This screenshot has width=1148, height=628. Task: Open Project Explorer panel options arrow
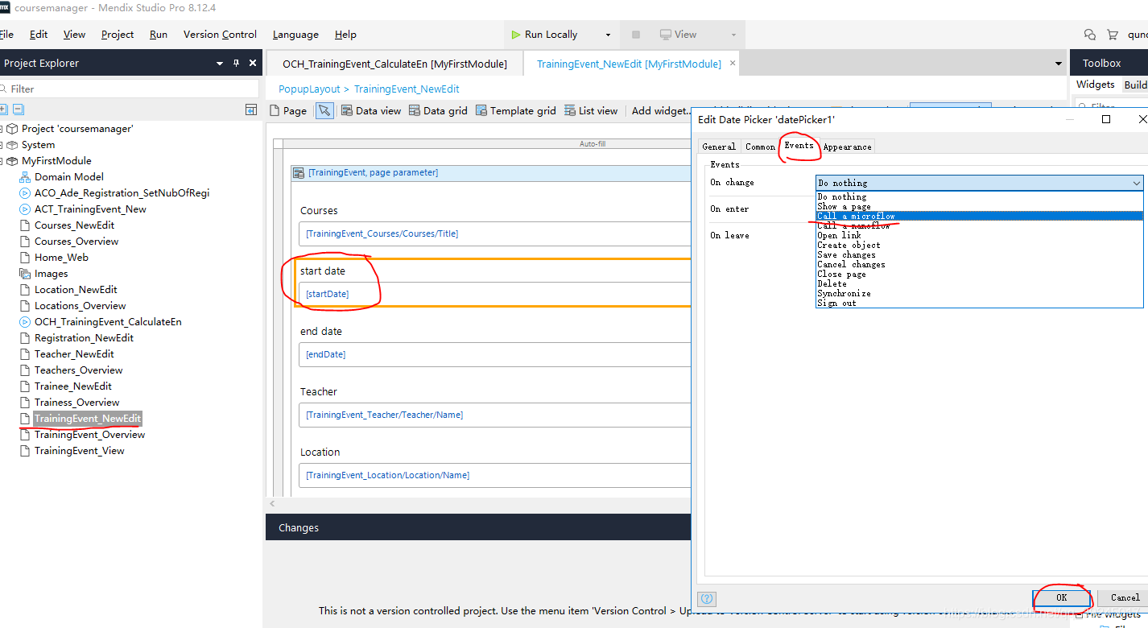point(219,63)
